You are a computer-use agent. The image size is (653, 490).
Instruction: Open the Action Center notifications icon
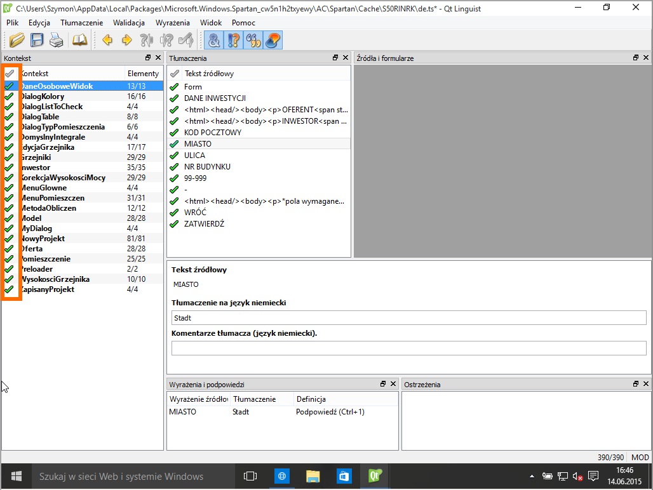593,476
